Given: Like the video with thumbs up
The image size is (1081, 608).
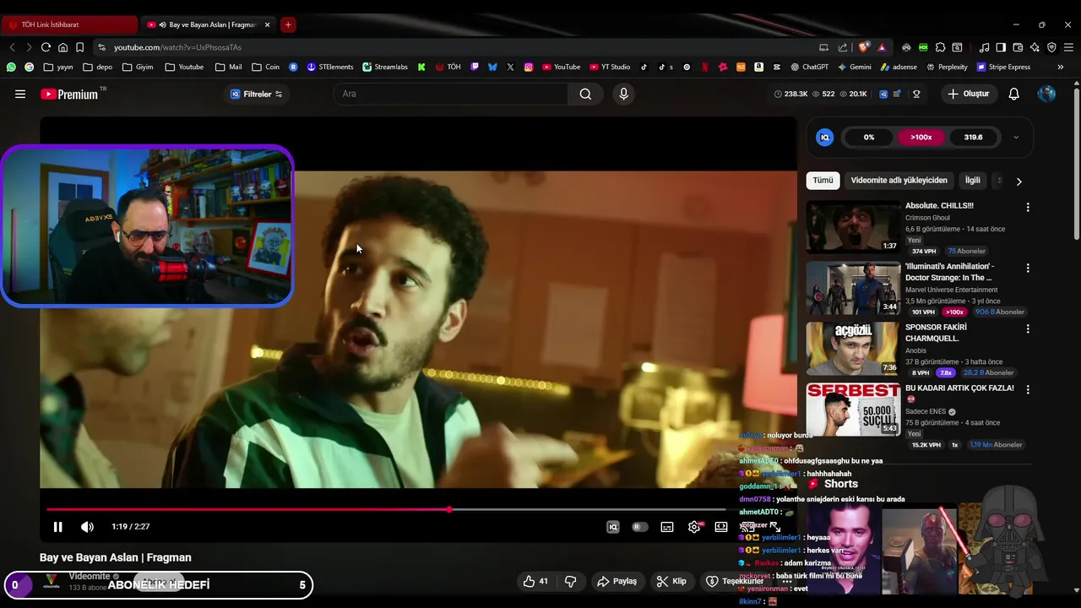Looking at the screenshot, I should pos(535,581).
